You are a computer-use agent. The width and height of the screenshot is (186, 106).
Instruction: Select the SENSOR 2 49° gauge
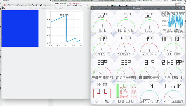click(x=149, y=46)
